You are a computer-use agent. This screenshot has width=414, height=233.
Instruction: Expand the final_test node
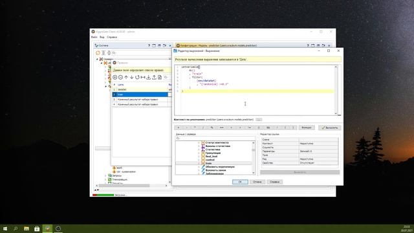click(199, 157)
